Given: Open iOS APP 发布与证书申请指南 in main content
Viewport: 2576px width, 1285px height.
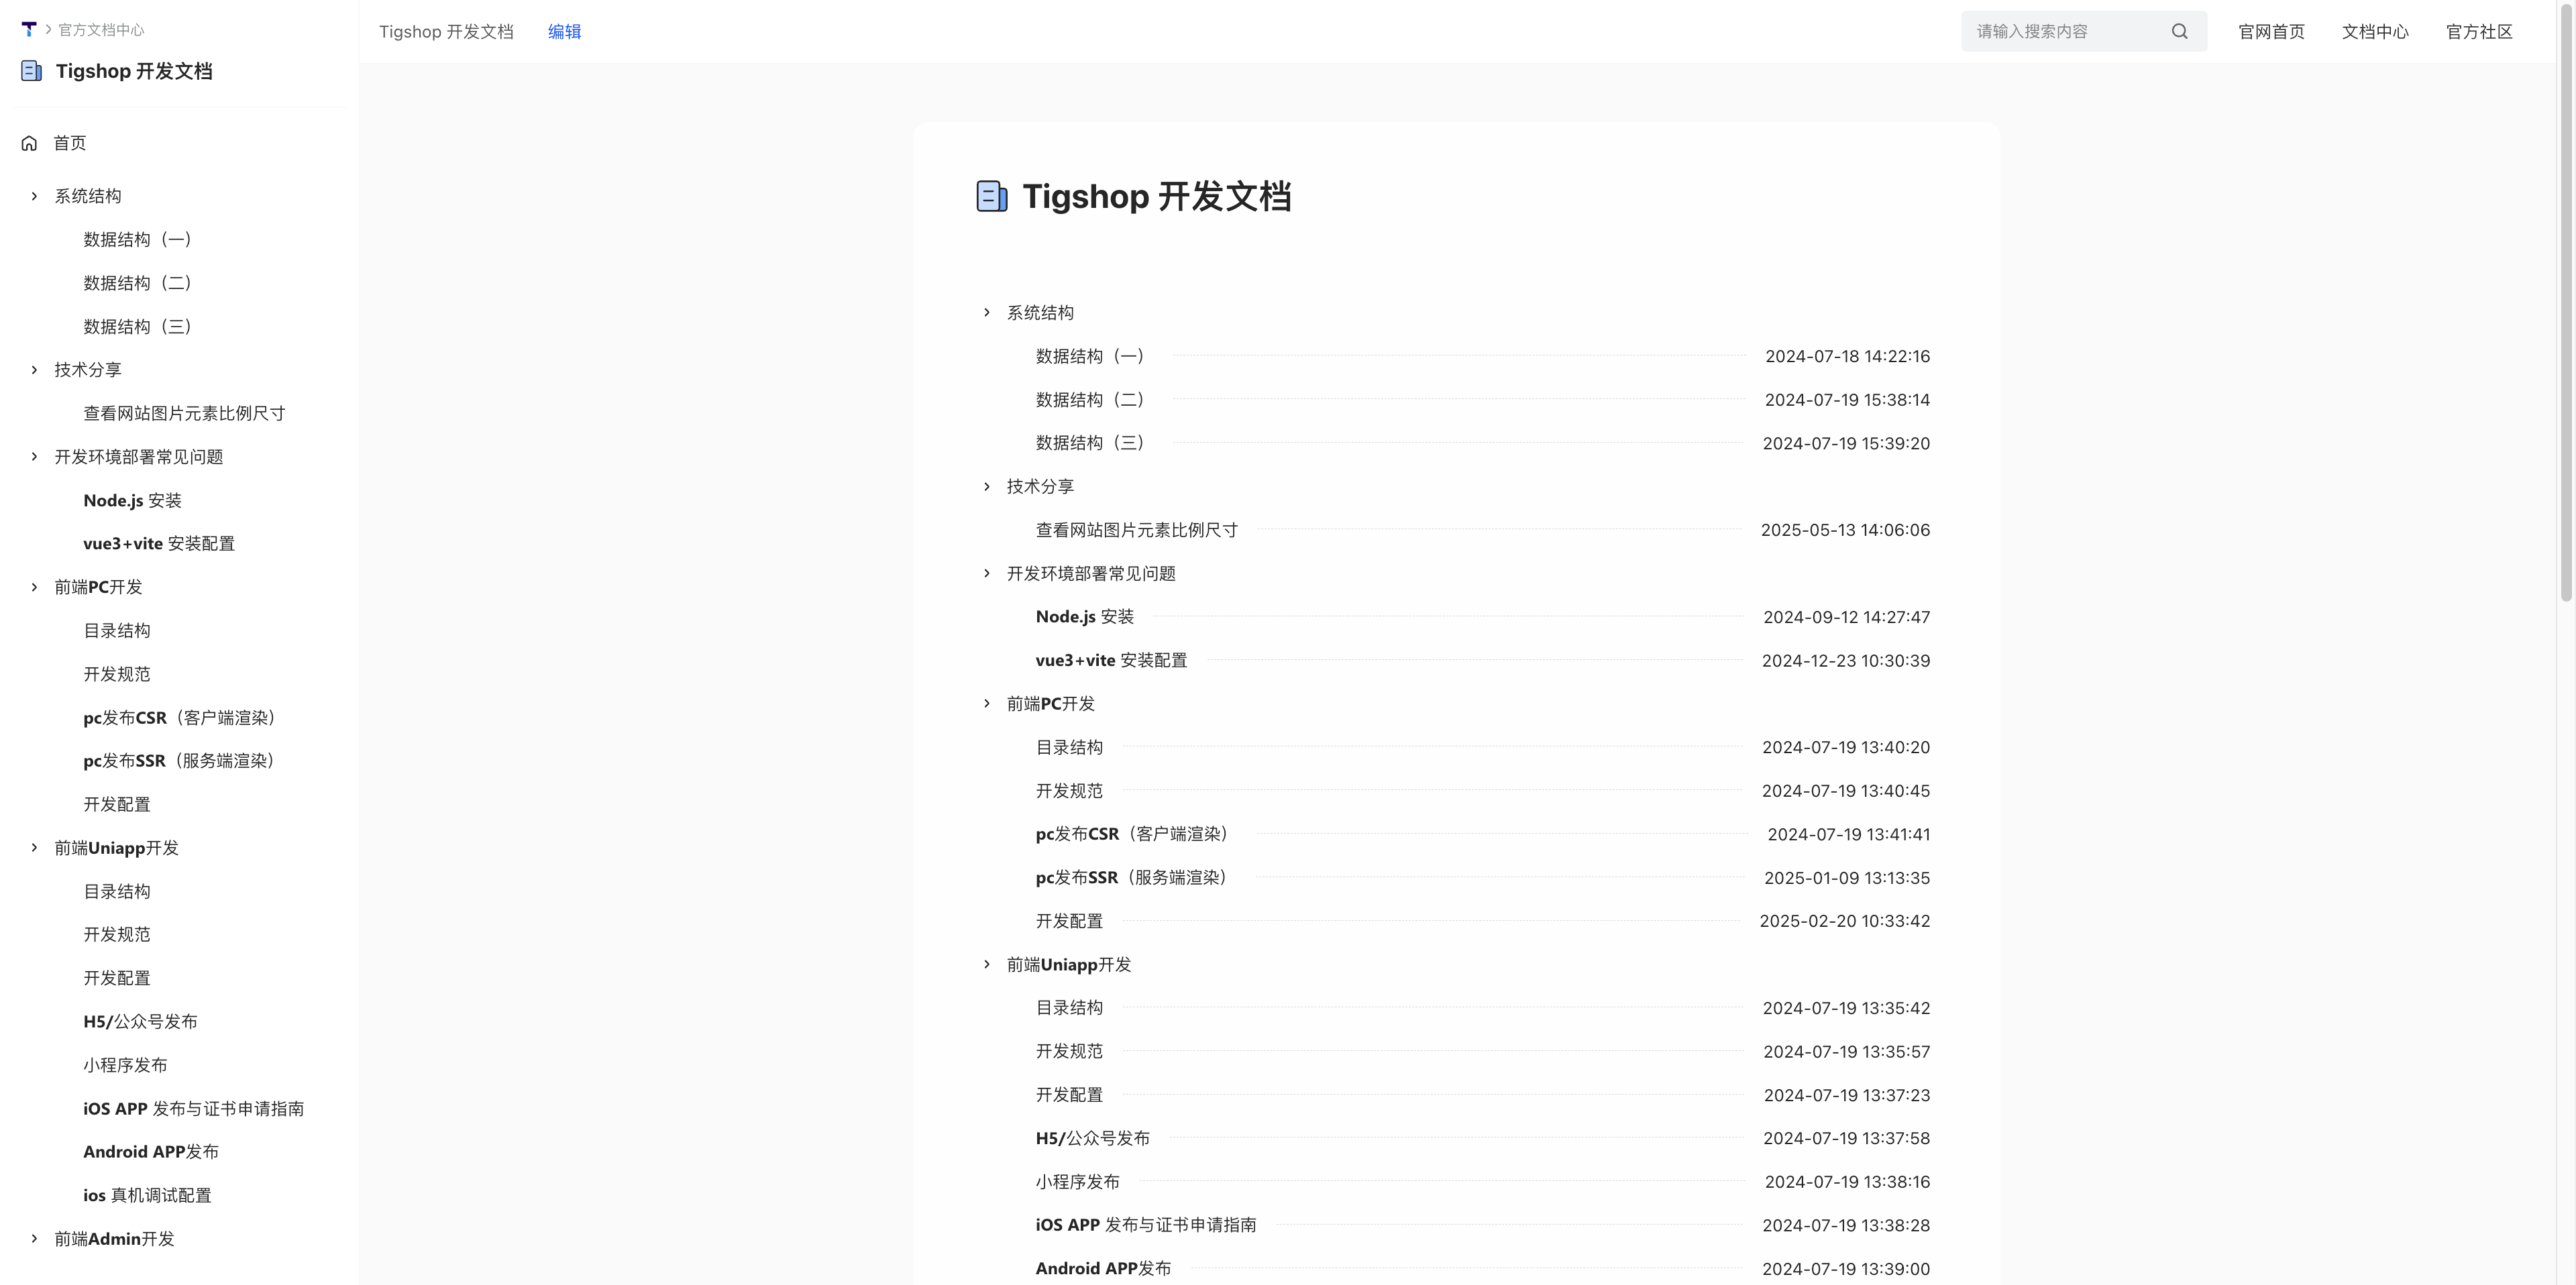Looking at the screenshot, I should click(1146, 1225).
